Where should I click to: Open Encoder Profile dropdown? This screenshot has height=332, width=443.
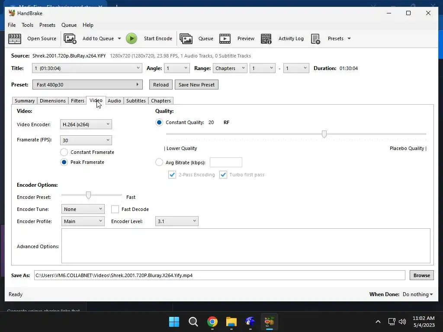(83, 221)
